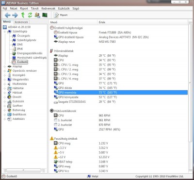This screenshot has width=194, height=180.
Task: Switch to the Menü tab
Action: (7, 22)
